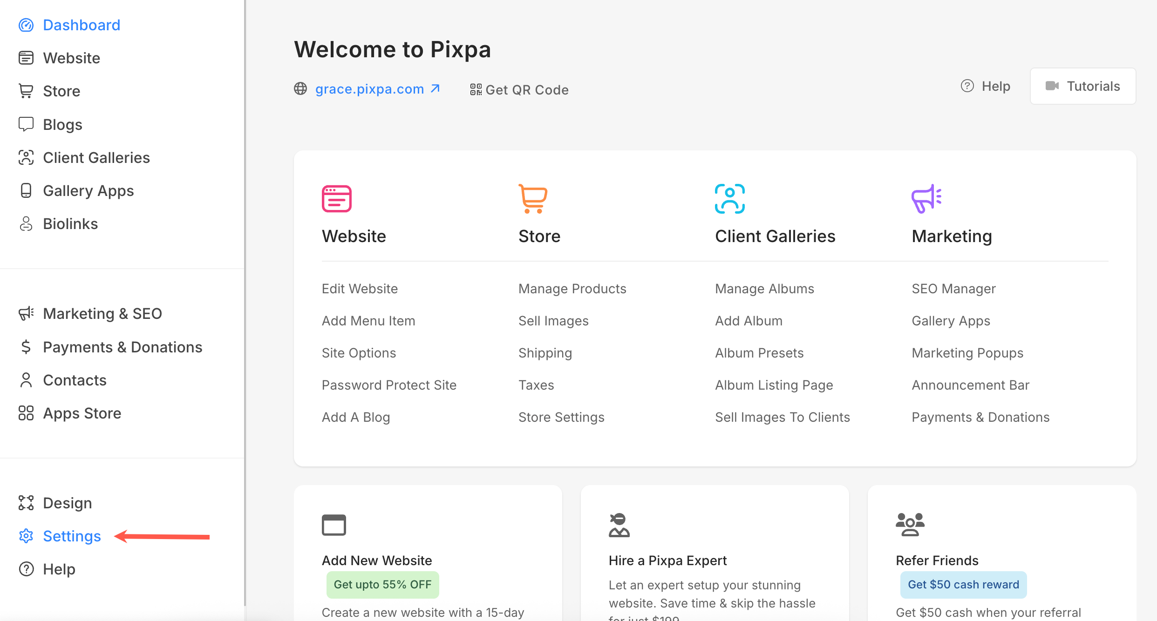Click the pink Website card icon
The image size is (1157, 621).
click(x=336, y=199)
